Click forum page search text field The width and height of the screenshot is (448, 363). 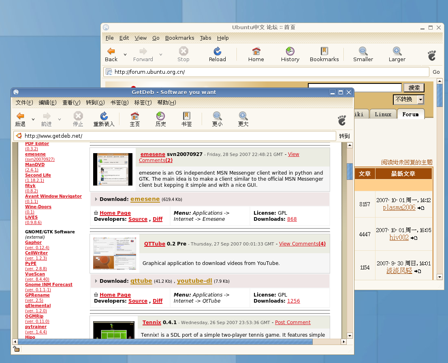click(354, 88)
